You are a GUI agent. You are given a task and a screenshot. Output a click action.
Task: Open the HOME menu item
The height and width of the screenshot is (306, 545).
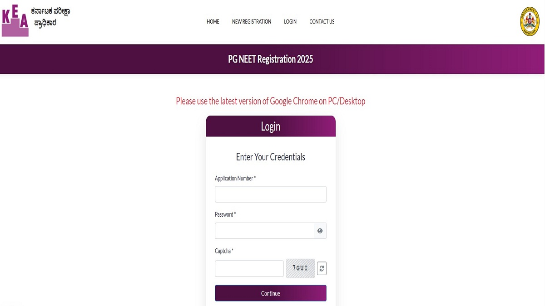(213, 22)
